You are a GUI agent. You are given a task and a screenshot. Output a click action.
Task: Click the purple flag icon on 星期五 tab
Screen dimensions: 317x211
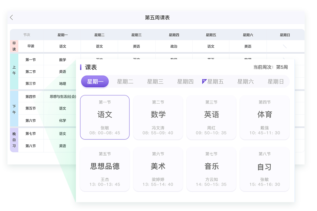tap(205, 81)
